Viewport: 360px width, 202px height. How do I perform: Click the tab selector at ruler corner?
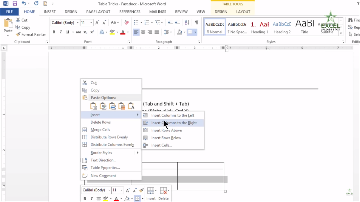3,48
